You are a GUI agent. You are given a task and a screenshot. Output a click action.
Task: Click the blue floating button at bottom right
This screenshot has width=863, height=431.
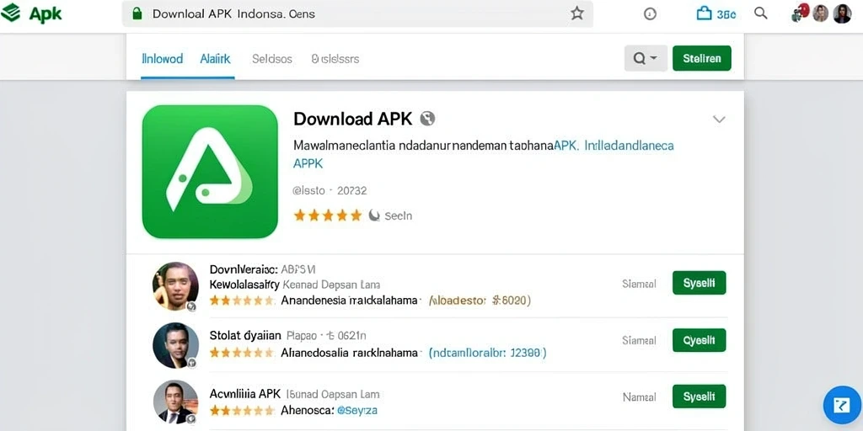pyautogui.click(x=842, y=405)
